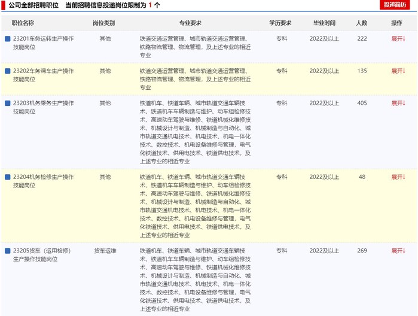Expand the 23202车务调车 row with 展开

pos(398,71)
